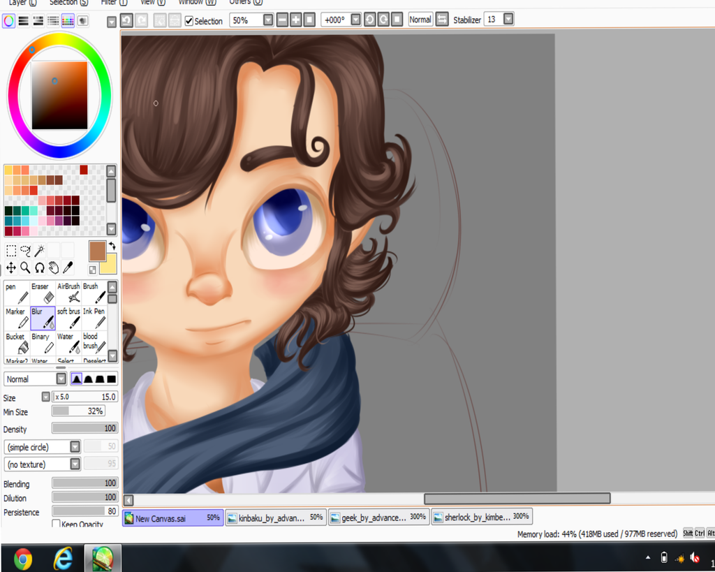Open the zoom percentage dropdown
The height and width of the screenshot is (572, 715).
[268, 20]
